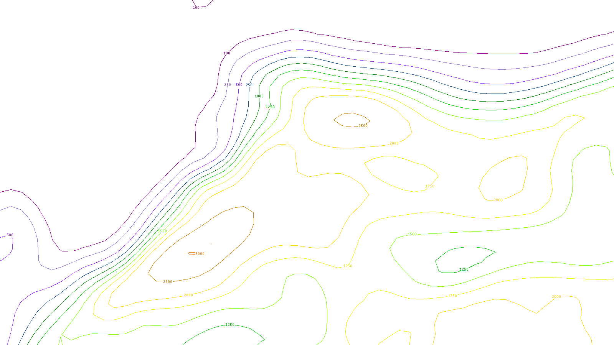Image resolution: width=614 pixels, height=345 pixels.
Task: Click the "3000" peak elevation label
Action: [200, 254]
